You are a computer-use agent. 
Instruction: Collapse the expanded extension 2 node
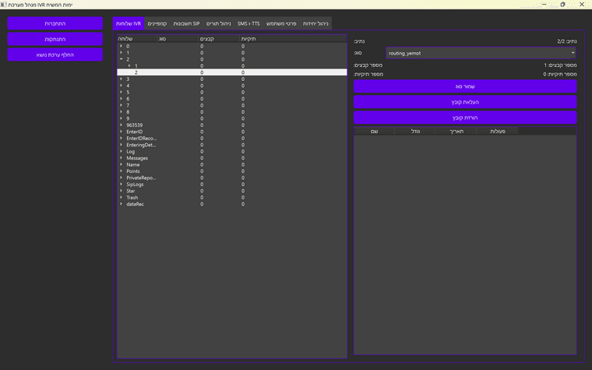click(122, 59)
